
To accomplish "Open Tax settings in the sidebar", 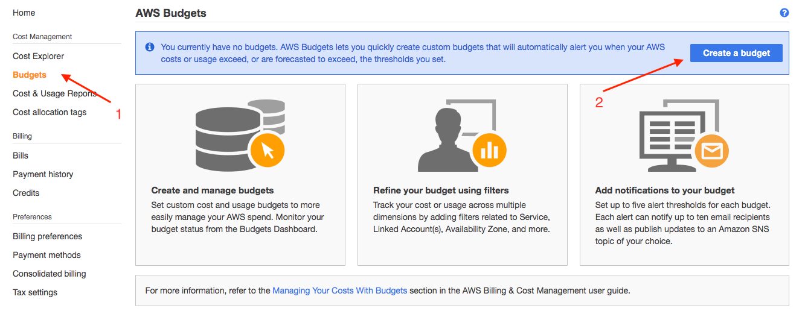I will point(35,292).
